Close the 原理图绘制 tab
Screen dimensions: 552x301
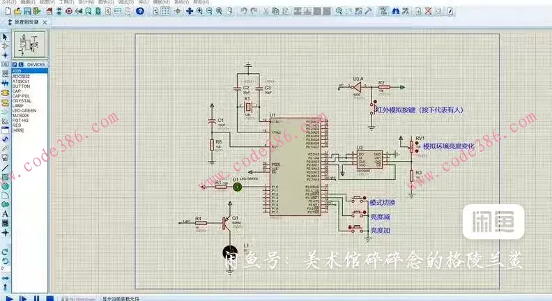pyautogui.click(x=45, y=22)
